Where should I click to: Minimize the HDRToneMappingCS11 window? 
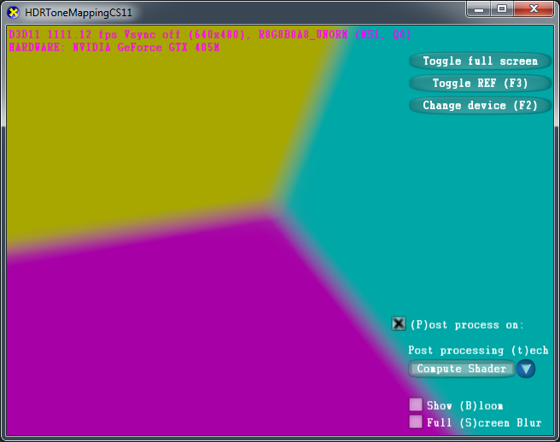tap(480, 9)
